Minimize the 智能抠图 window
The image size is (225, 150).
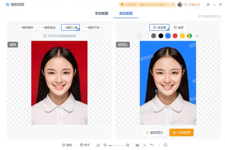[214, 5]
